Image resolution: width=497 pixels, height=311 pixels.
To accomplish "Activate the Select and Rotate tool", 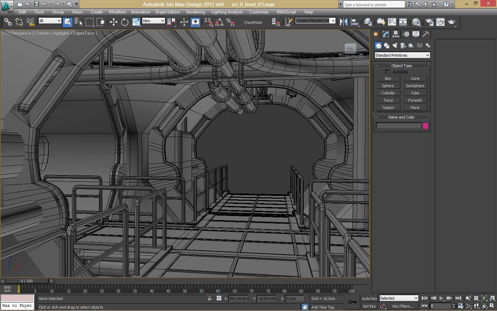I will (125, 22).
